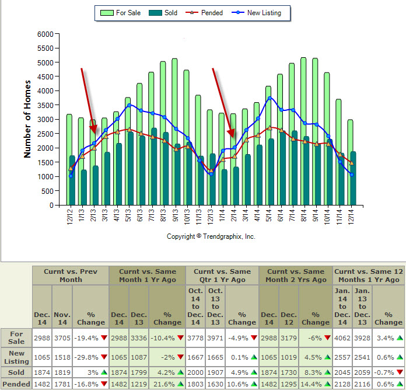This screenshot has height=390, width=406.
Task: Click the 12/14 x-axis label
Action: click(351, 217)
